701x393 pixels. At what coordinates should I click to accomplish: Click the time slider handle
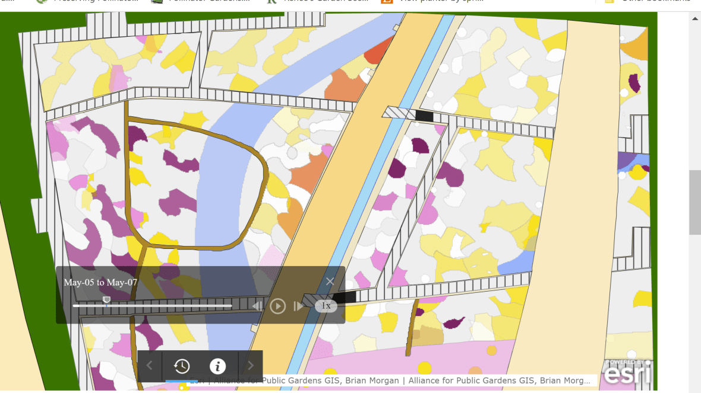click(106, 301)
